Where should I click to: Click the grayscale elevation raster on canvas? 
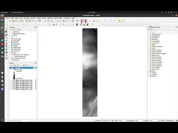coord(90,72)
